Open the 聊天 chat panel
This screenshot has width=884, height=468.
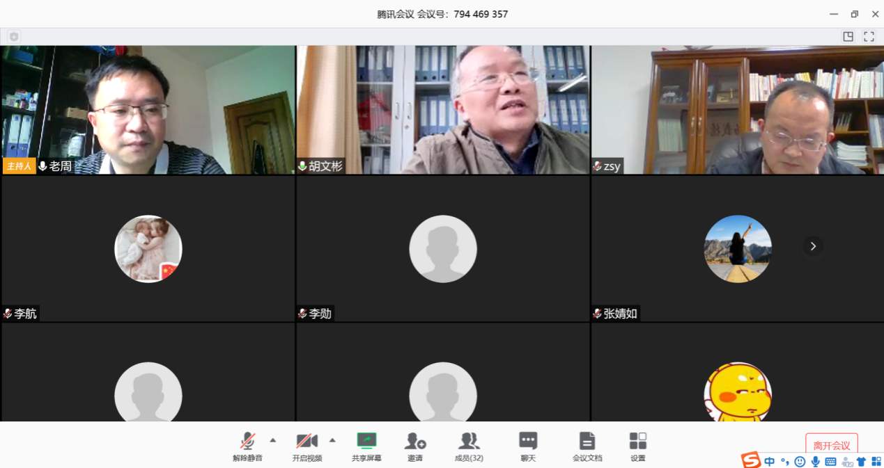point(528,446)
